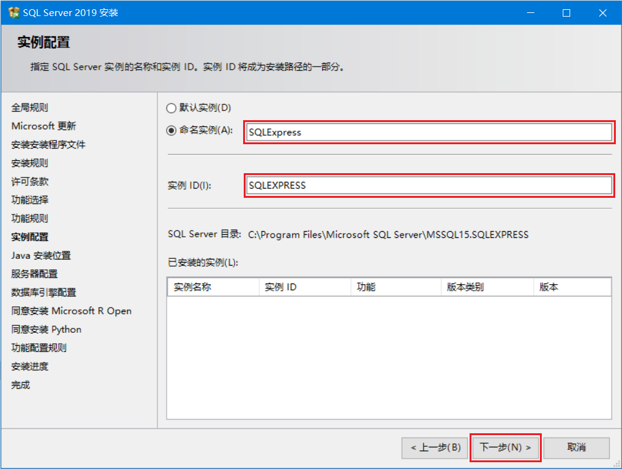Viewport: 622px width, 469px height.
Task: Select the 完成 step in sidebar
Action: coord(20,385)
